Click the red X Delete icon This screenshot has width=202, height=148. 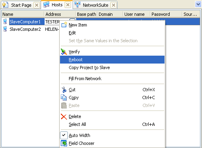pos(64,116)
